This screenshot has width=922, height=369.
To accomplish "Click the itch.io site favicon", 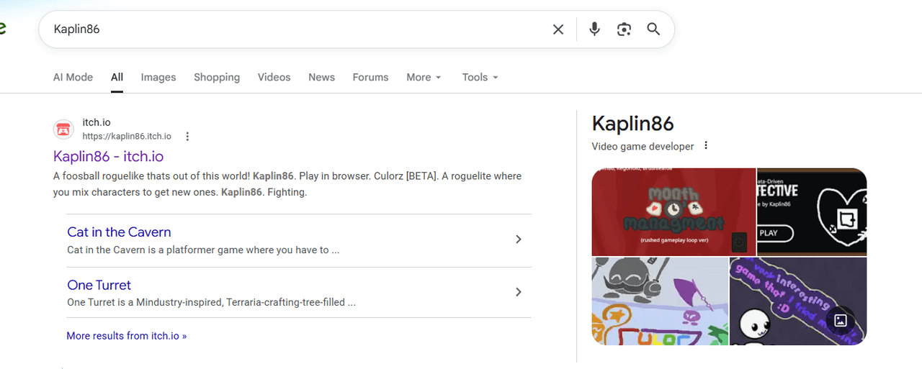I will click(x=63, y=129).
